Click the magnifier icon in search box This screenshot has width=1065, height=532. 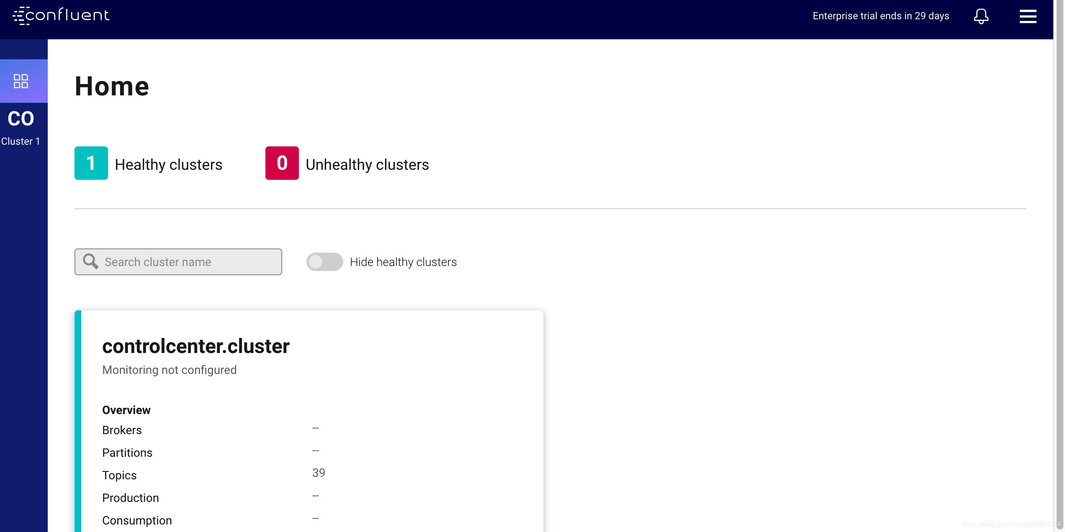click(x=90, y=261)
